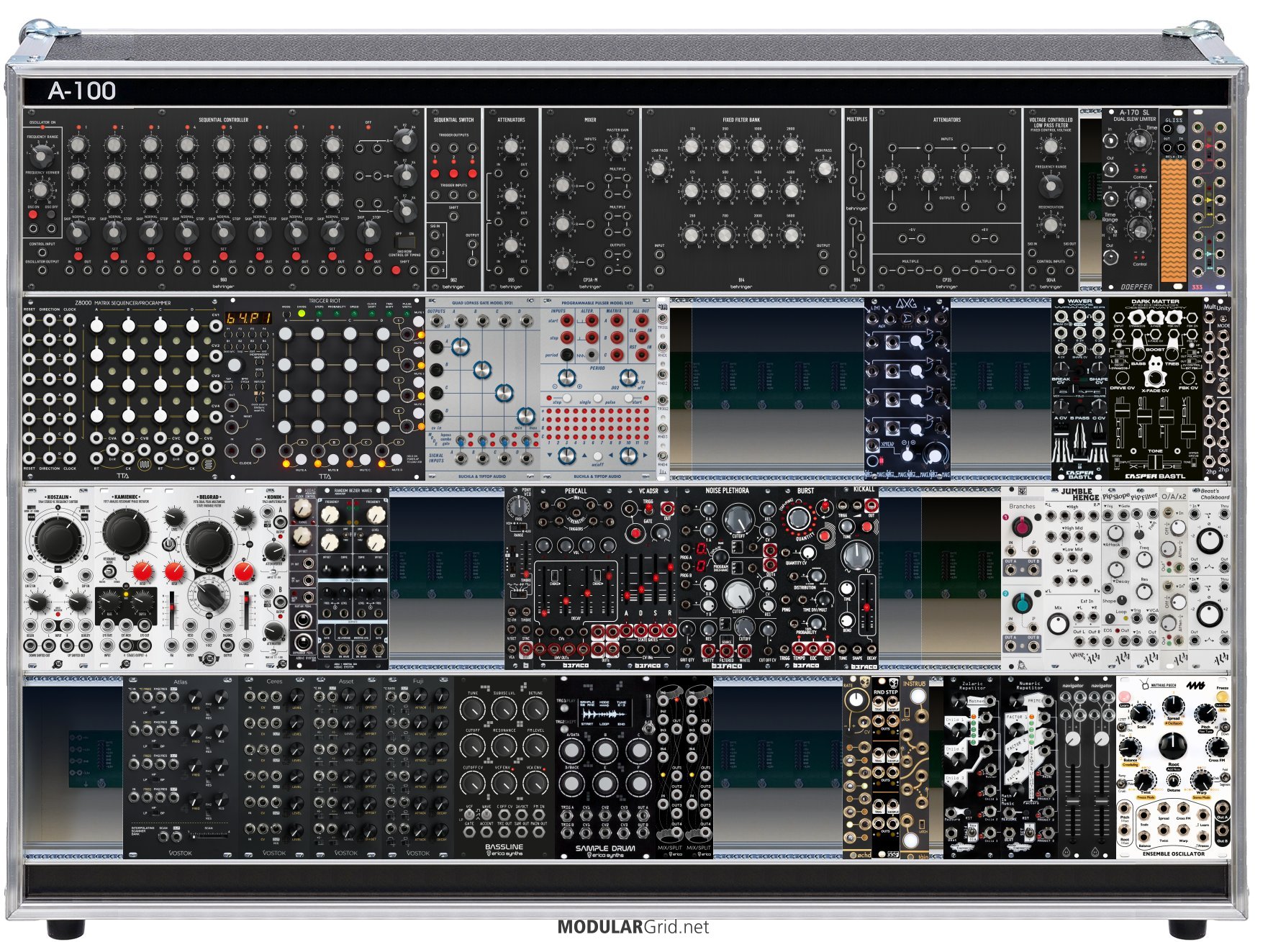Screen dimensions: 1268x942
Task: Select the AXG module
Action: (x=907, y=389)
